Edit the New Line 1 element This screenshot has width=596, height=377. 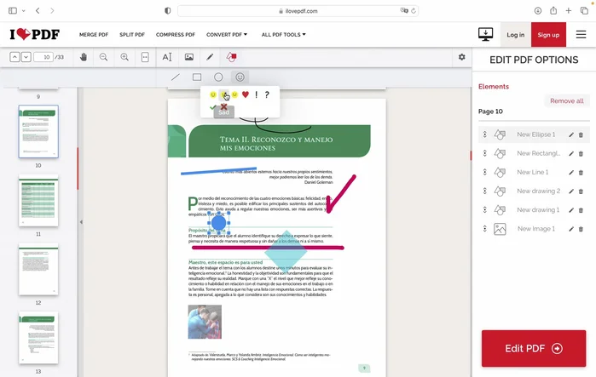pyautogui.click(x=571, y=173)
